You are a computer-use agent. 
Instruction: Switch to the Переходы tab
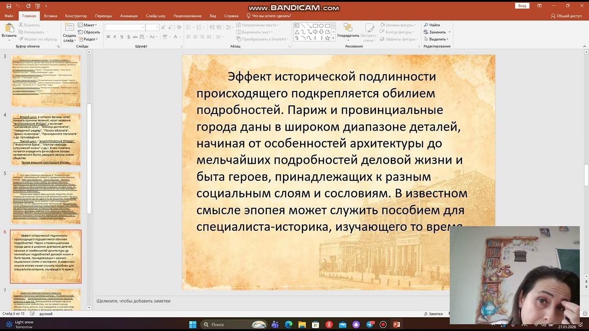click(x=104, y=16)
